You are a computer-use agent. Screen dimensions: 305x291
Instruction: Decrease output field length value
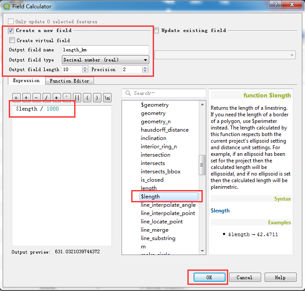click(x=85, y=71)
